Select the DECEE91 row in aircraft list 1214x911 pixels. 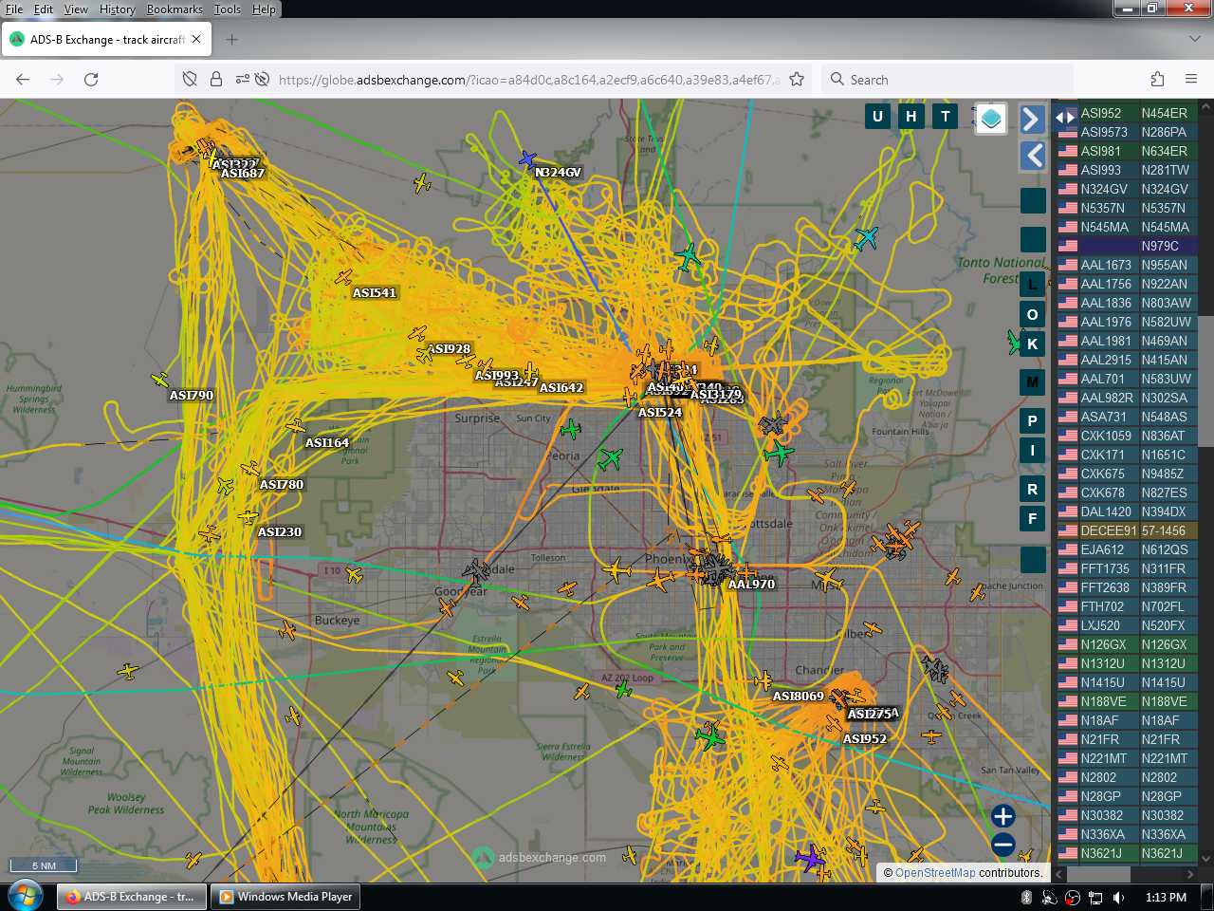pos(1126,530)
